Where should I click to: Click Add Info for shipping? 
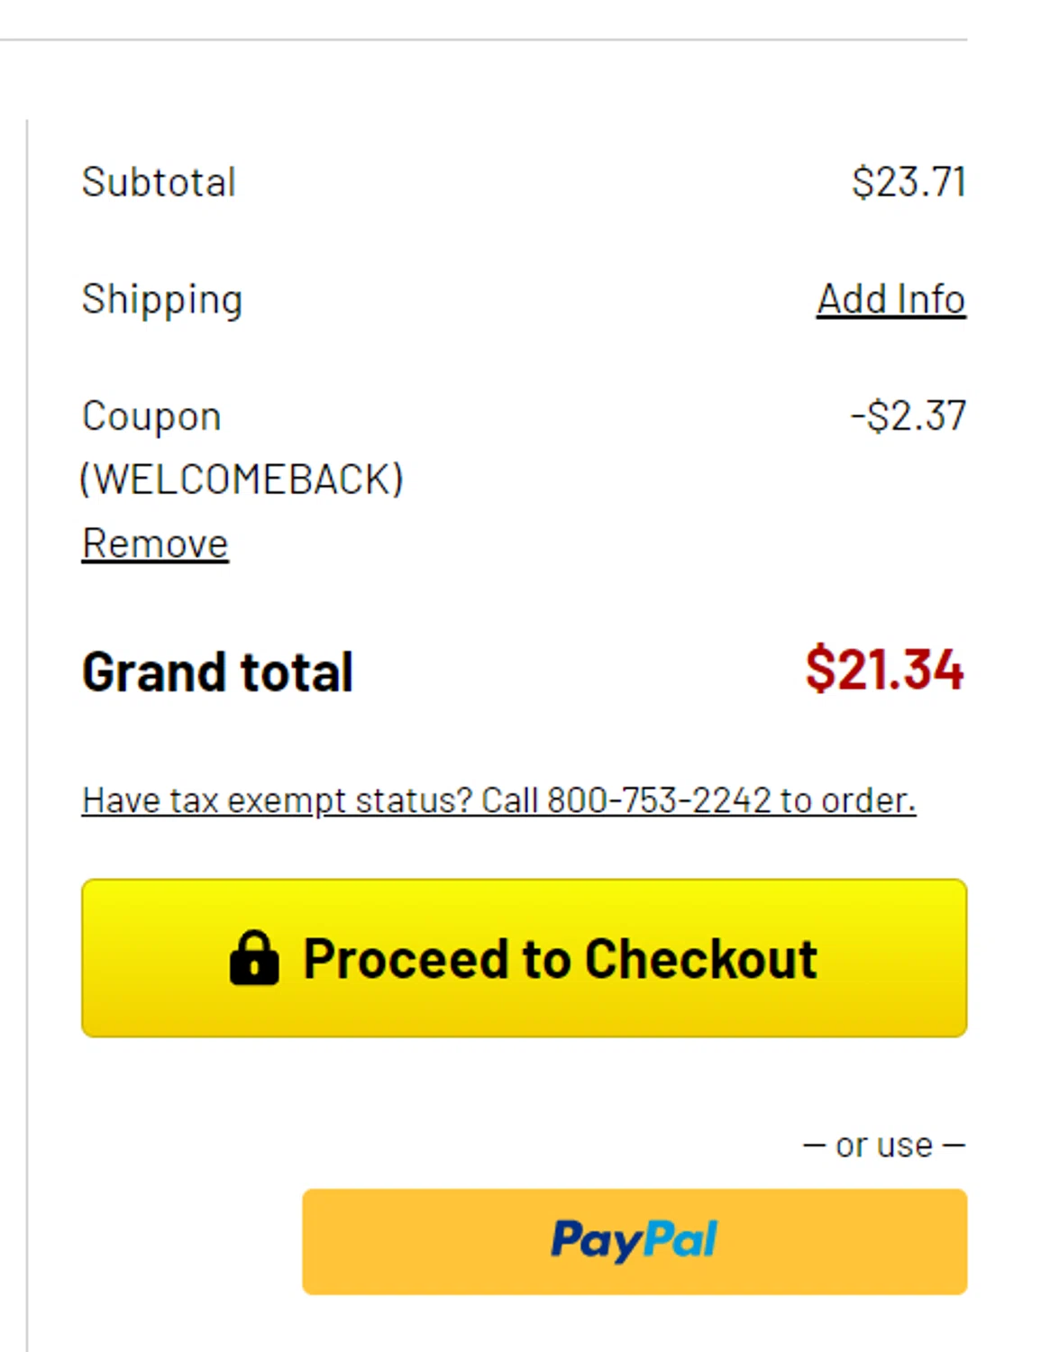890,299
